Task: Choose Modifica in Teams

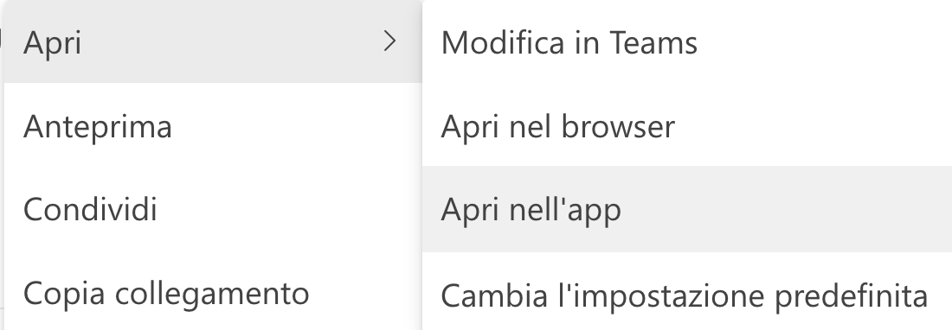Action: click(x=687, y=41)
